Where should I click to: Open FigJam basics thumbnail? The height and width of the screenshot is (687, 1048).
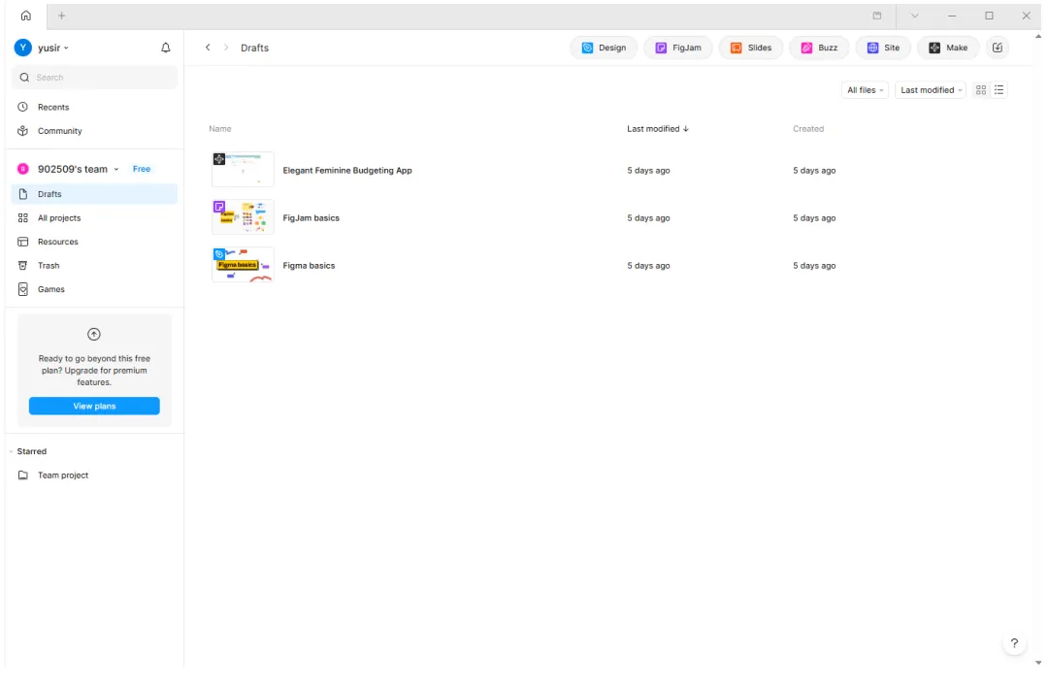243,217
